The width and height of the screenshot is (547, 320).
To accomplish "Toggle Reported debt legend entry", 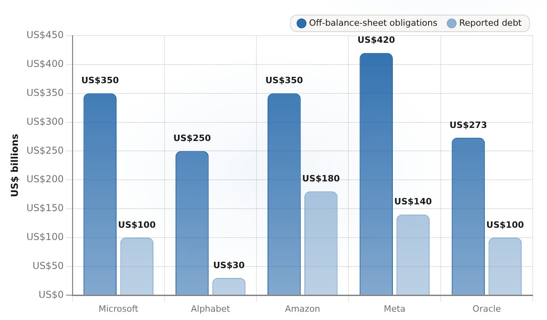I will tap(484, 23).
